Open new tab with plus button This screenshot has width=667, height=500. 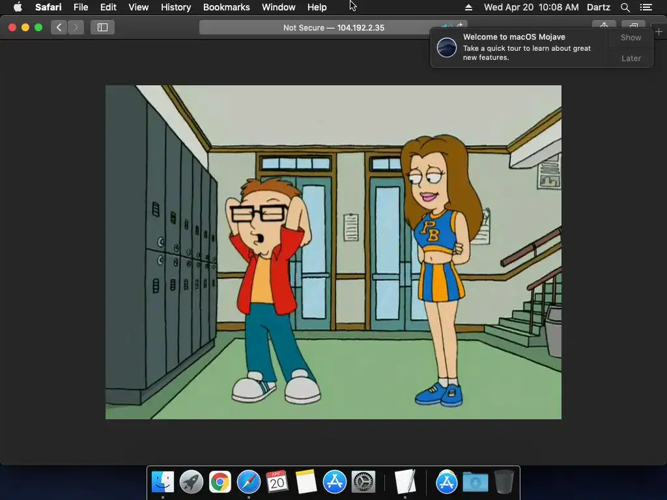[x=659, y=31]
